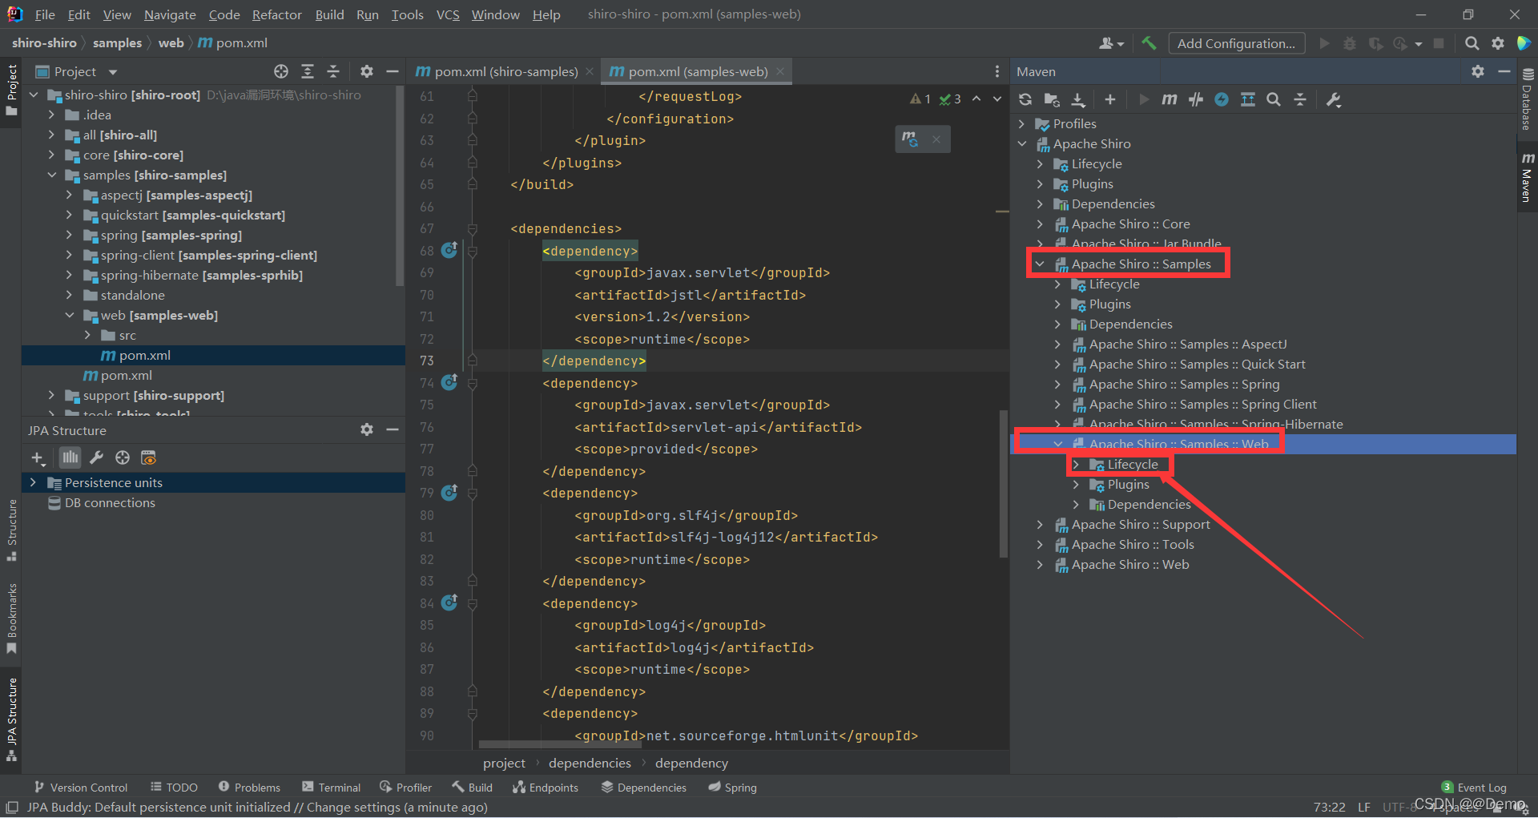Click 'dependencies' breadcrumb in editor
Image resolution: width=1538 pixels, height=818 pixels.
tap(590, 763)
